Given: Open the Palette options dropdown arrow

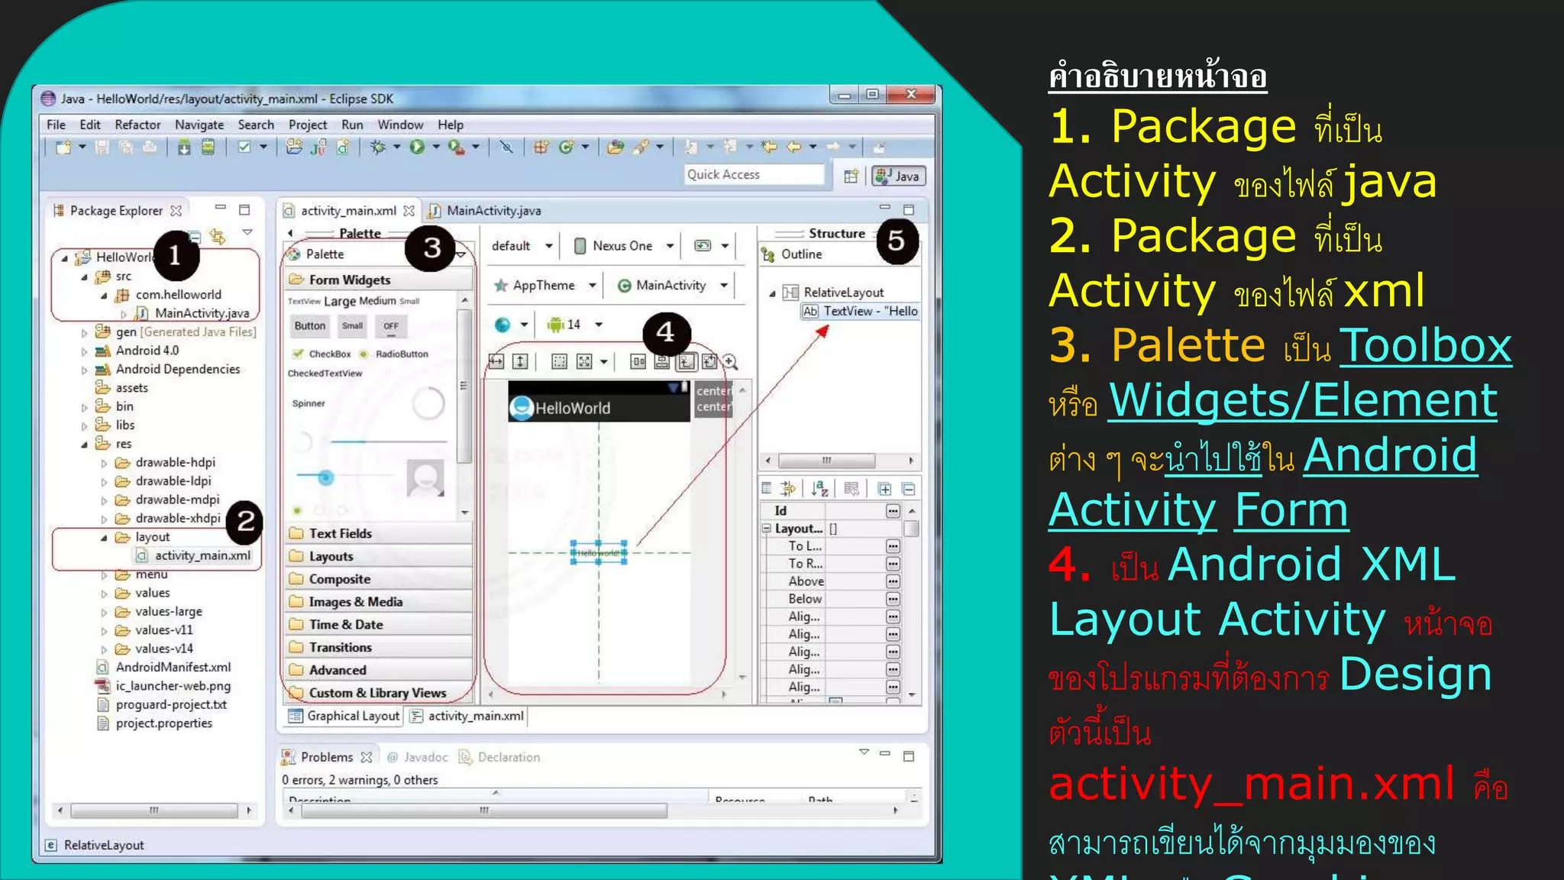Looking at the screenshot, I should coord(460,254).
